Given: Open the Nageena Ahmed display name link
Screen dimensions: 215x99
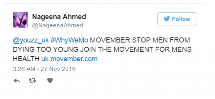Looking at the screenshot, I should (x=59, y=17).
